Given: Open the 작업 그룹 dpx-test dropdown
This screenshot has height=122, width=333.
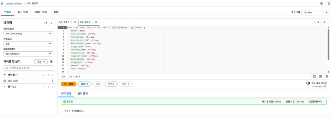Looking at the screenshot, I should (x=316, y=13).
